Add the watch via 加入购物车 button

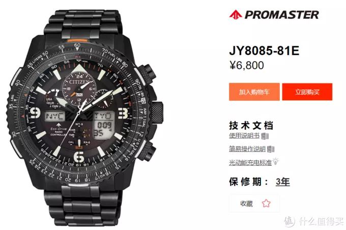pyautogui.click(x=254, y=92)
